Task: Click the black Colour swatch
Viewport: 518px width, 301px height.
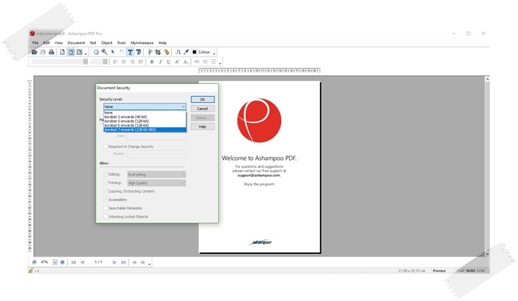Action: tap(194, 52)
